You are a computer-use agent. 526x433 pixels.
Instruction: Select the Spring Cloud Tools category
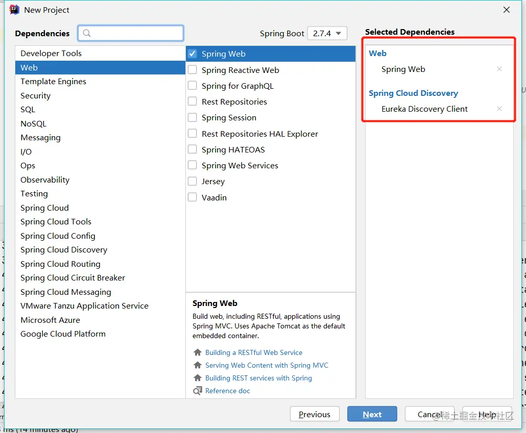100,221
